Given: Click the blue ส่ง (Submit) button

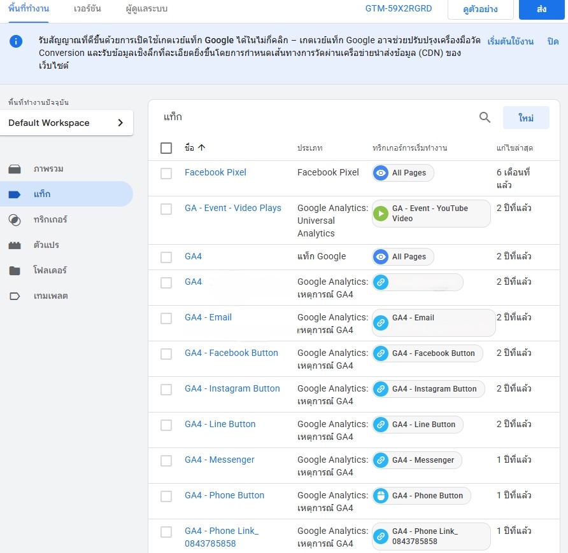Looking at the screenshot, I should click(x=541, y=9).
